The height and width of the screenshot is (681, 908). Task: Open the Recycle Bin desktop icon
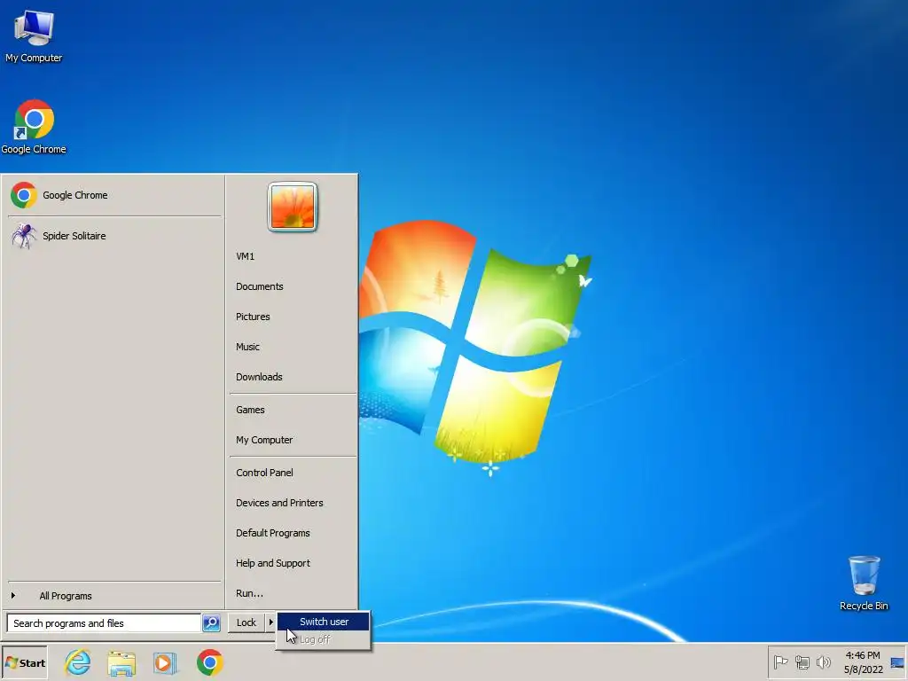pyautogui.click(x=864, y=583)
